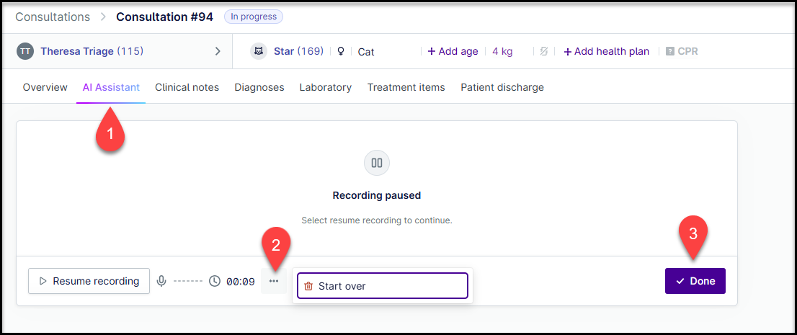Go back via the Consultations breadcrumb
797x335 pixels.
point(53,17)
